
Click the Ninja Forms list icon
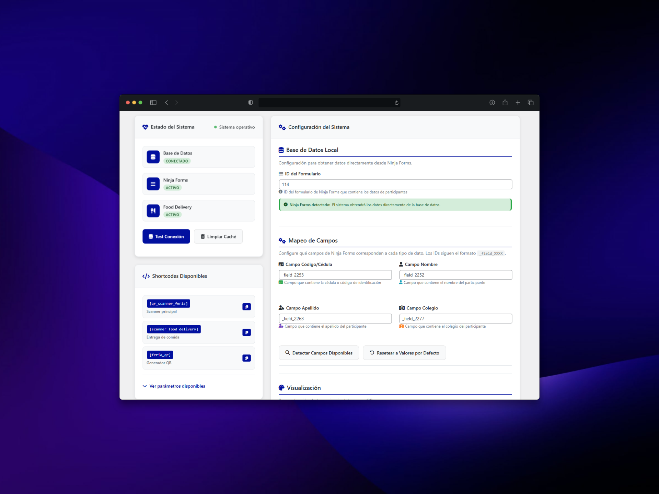click(153, 184)
